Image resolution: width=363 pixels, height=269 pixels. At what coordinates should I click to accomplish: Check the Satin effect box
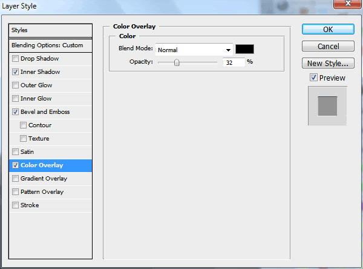(x=15, y=152)
